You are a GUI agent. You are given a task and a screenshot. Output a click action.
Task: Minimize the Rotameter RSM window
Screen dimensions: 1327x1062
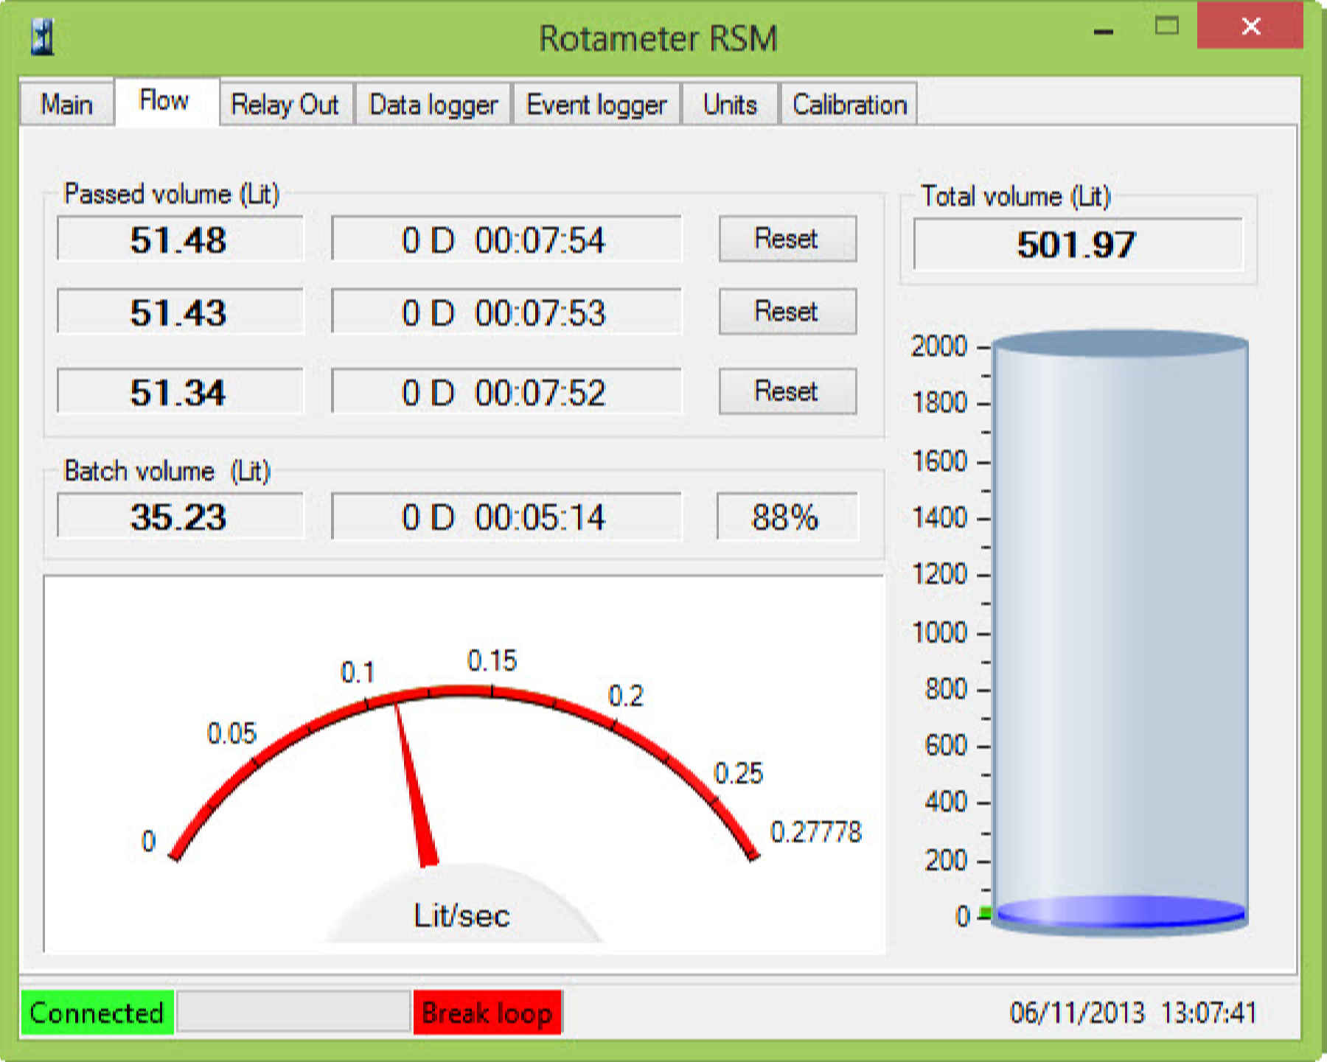click(1103, 29)
